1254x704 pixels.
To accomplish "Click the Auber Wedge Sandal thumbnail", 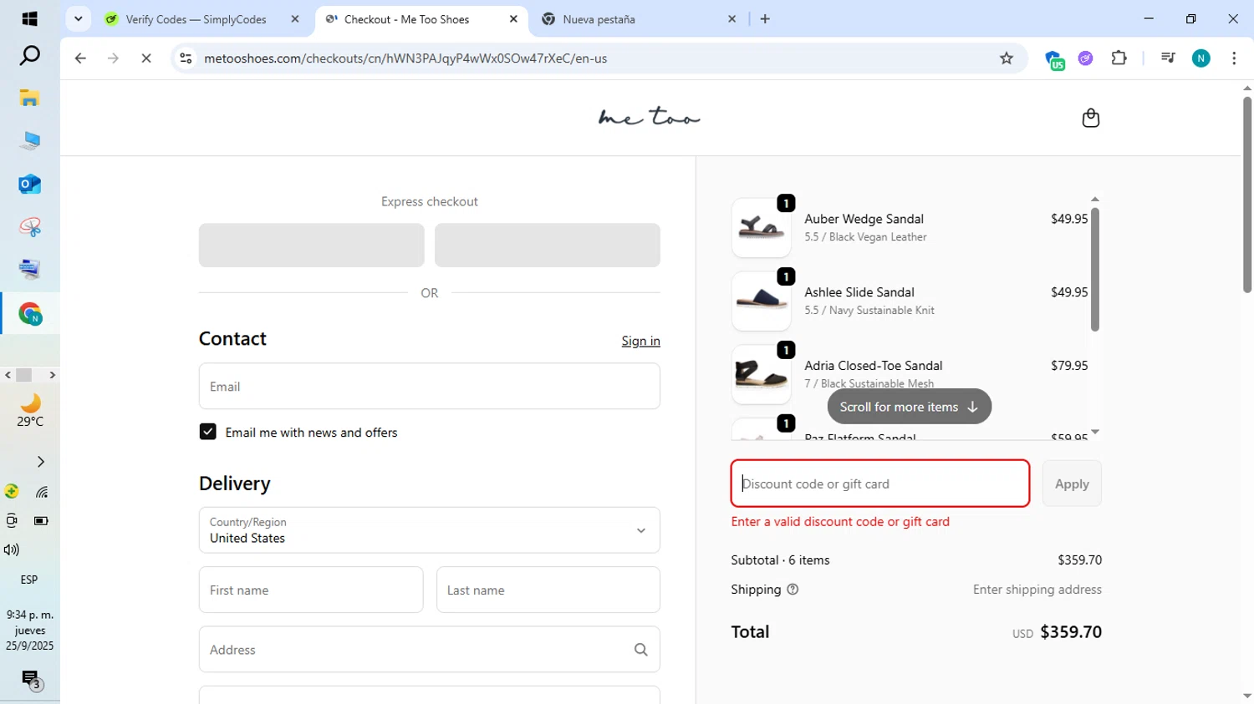I will [761, 227].
